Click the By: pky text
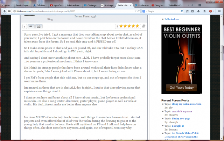Screen dimensions: 224x141 [169, 108]
